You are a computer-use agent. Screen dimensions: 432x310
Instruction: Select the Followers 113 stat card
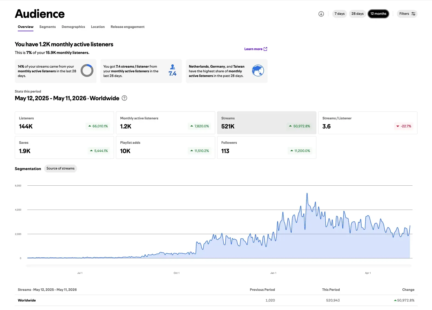(267, 147)
